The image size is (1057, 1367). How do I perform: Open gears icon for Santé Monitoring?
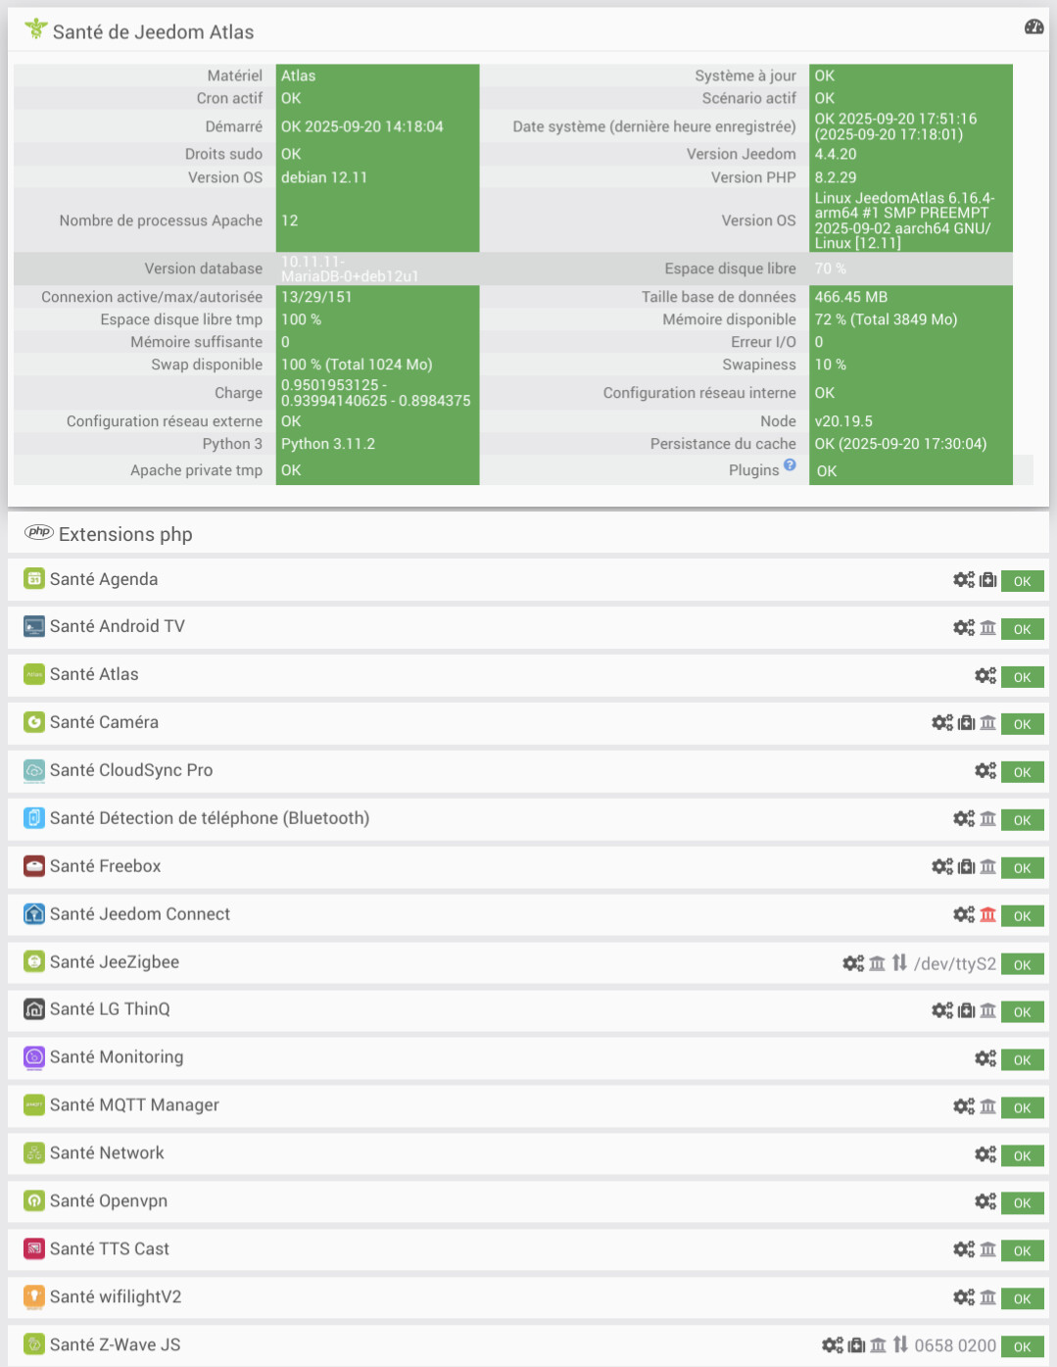[x=985, y=1058]
